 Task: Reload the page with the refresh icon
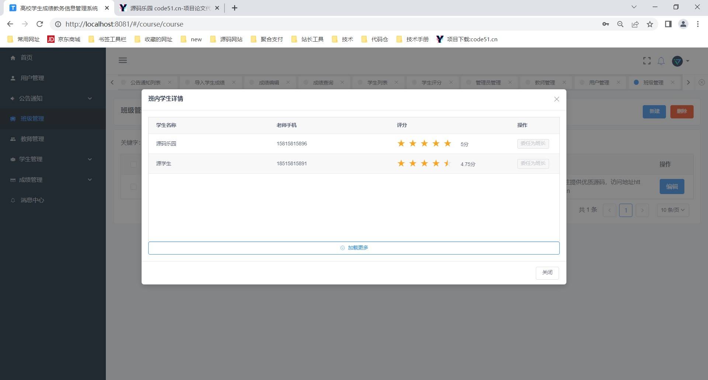(x=40, y=24)
